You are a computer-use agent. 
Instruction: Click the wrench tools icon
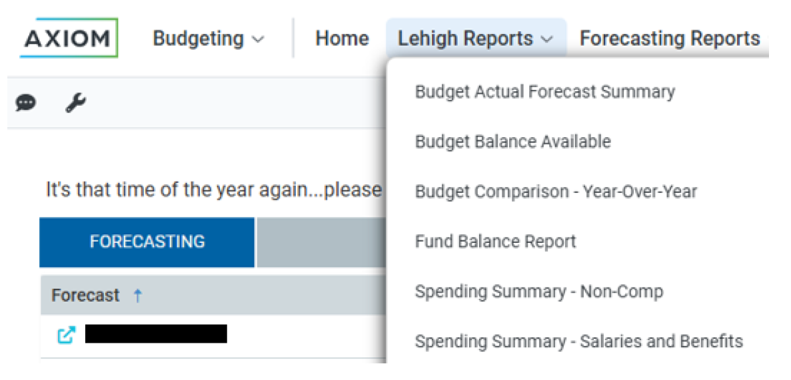(76, 103)
